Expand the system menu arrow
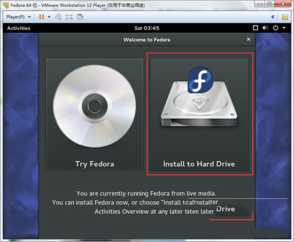 click(284, 28)
